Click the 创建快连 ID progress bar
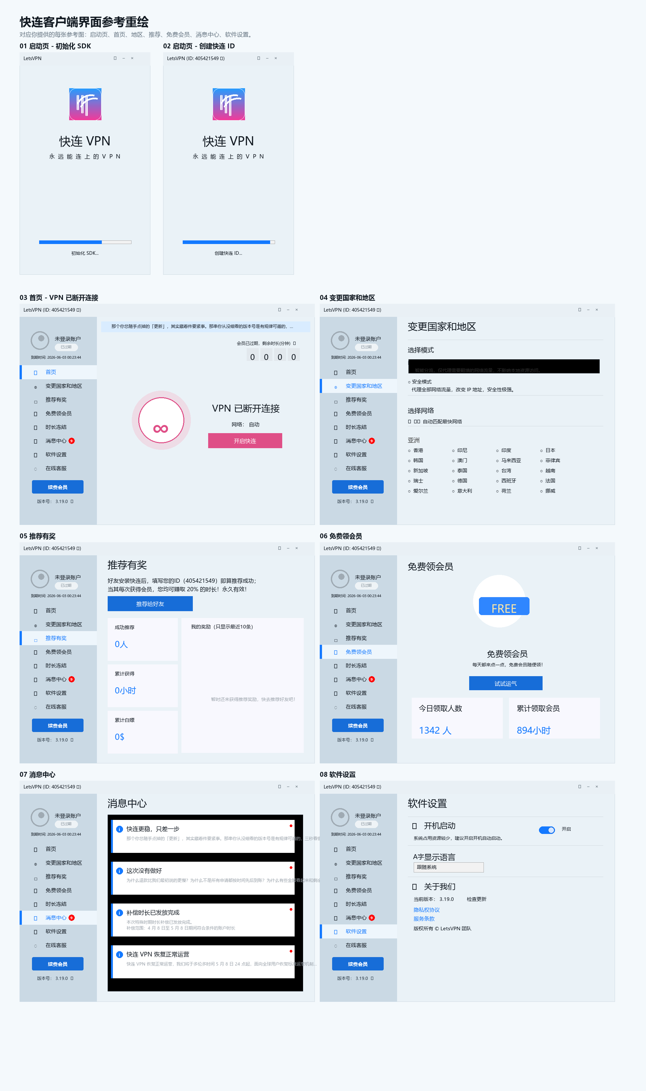 pyautogui.click(x=228, y=242)
